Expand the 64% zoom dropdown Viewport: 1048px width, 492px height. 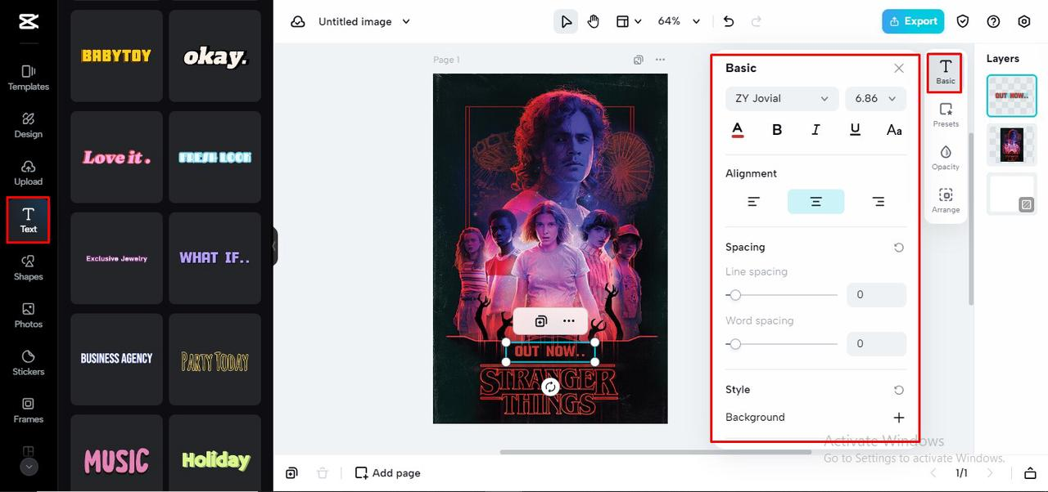(x=680, y=21)
